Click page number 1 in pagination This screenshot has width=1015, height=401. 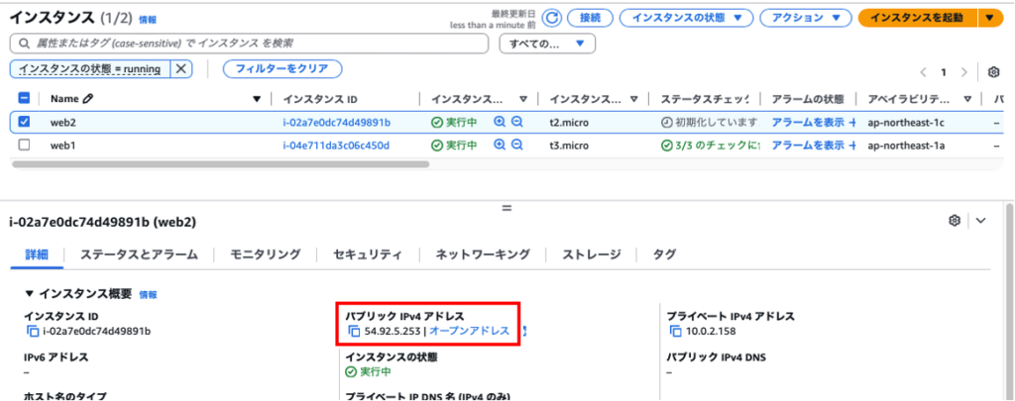click(x=944, y=72)
